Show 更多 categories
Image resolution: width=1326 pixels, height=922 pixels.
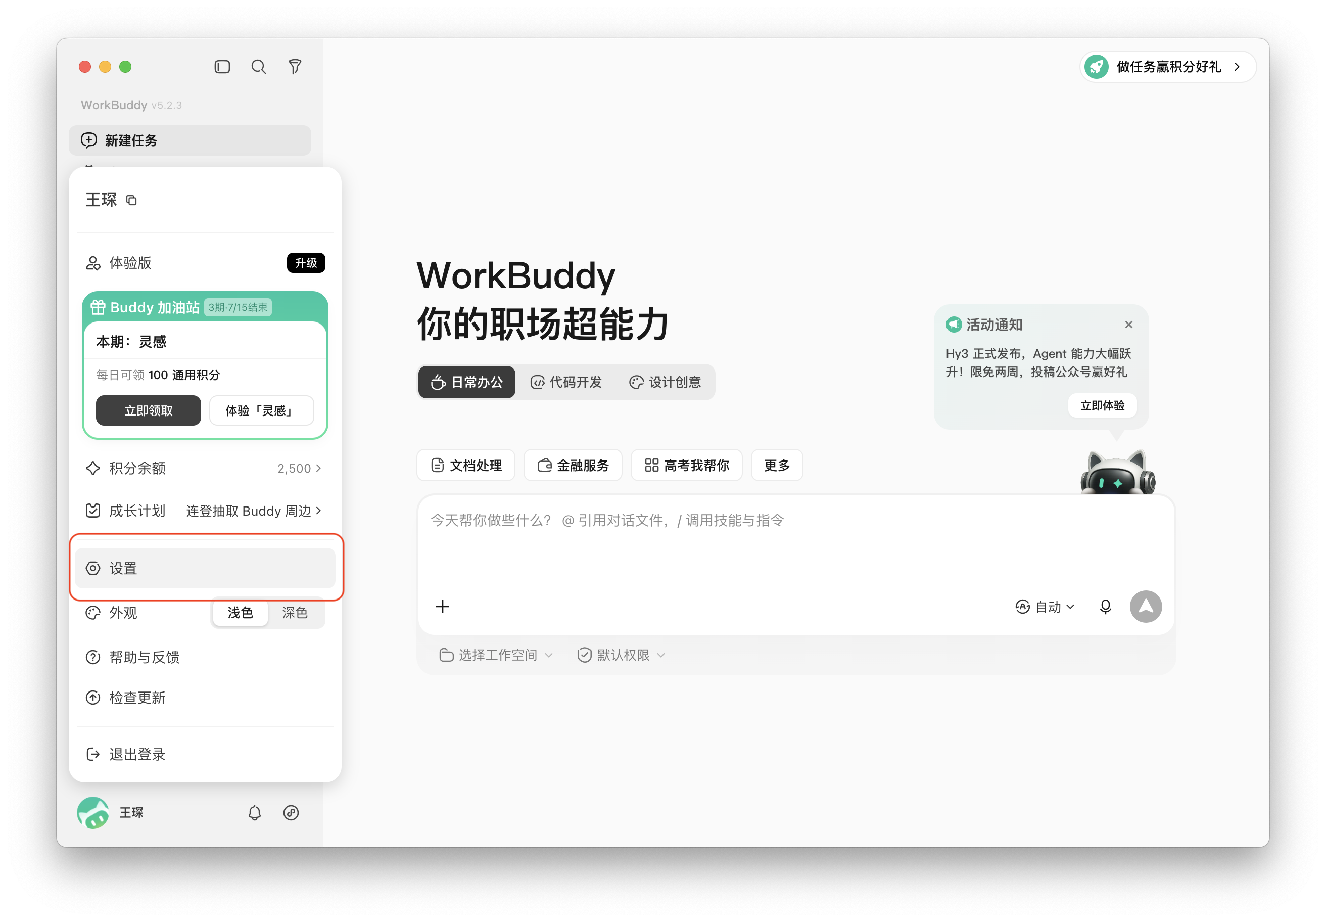[777, 465]
